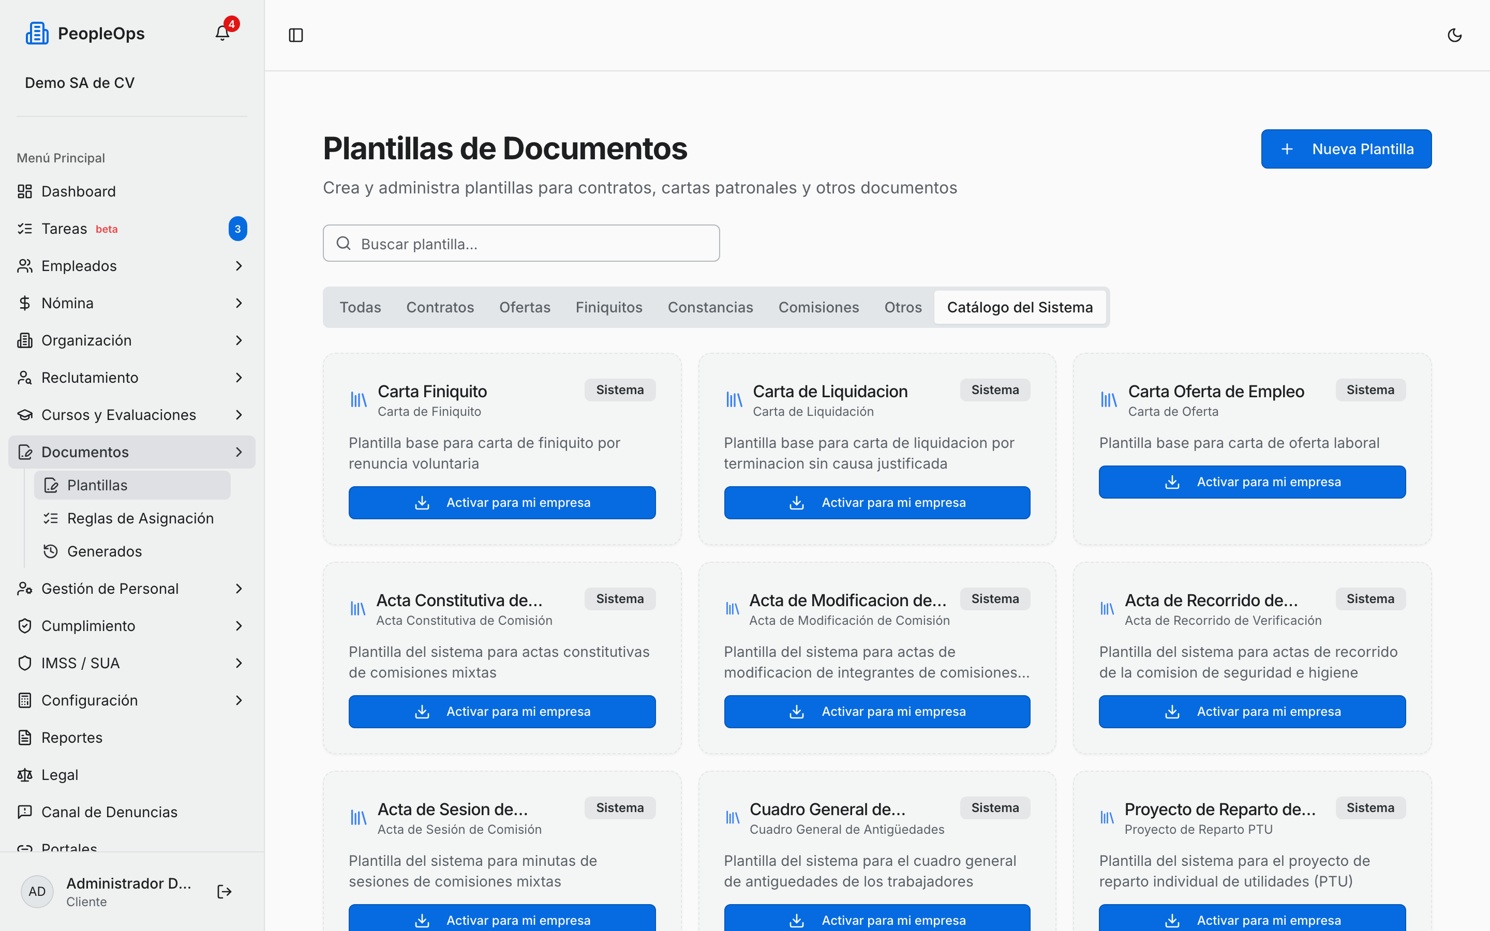Image resolution: width=1490 pixels, height=931 pixels.
Task: Click the Gestión de Personal user-gear icon
Action: 25,589
